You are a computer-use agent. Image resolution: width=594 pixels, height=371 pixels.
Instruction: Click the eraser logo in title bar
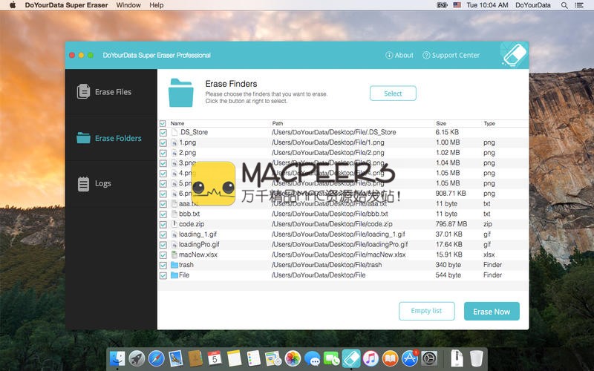[x=514, y=55]
